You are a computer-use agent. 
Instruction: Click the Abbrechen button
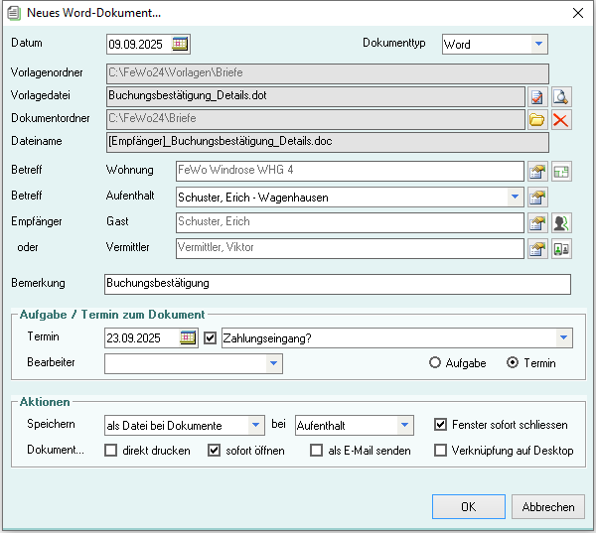click(x=548, y=506)
